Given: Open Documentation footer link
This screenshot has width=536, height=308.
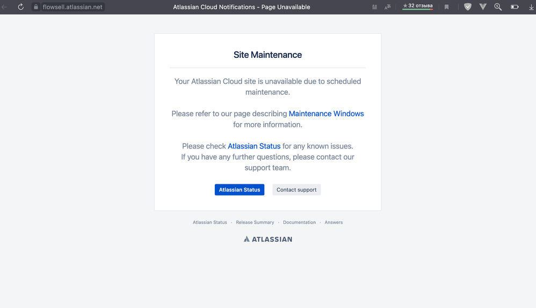Looking at the screenshot, I should (300, 222).
